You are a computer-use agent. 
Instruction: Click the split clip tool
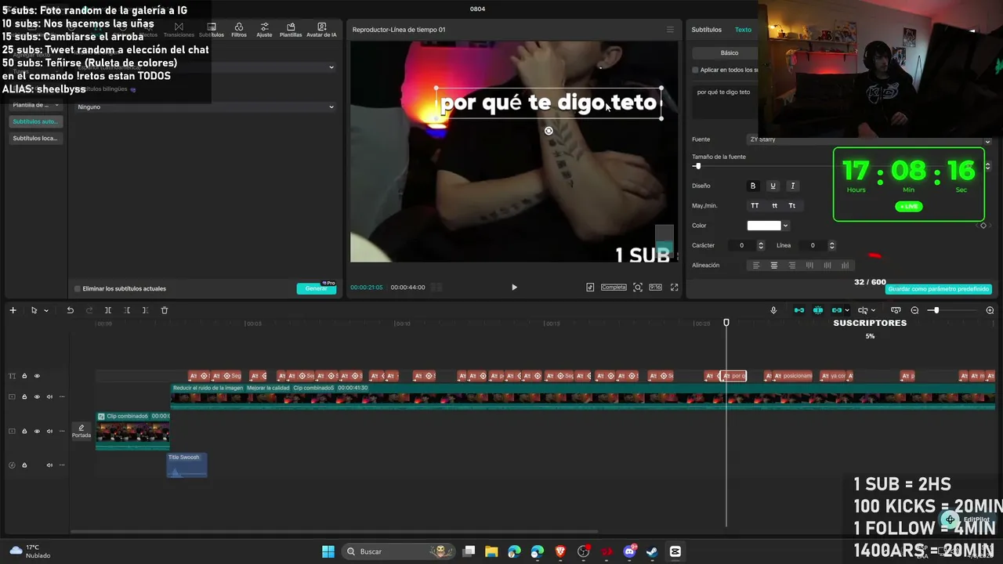click(x=108, y=310)
